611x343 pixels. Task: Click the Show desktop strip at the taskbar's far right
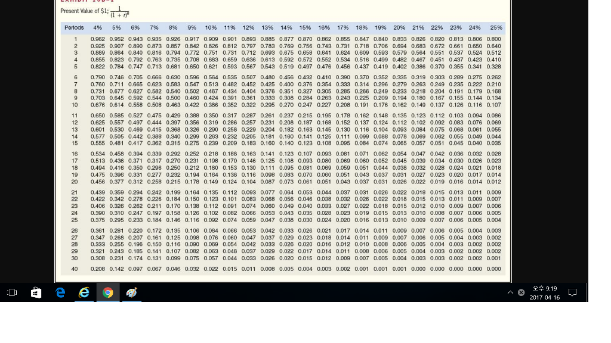click(587, 292)
